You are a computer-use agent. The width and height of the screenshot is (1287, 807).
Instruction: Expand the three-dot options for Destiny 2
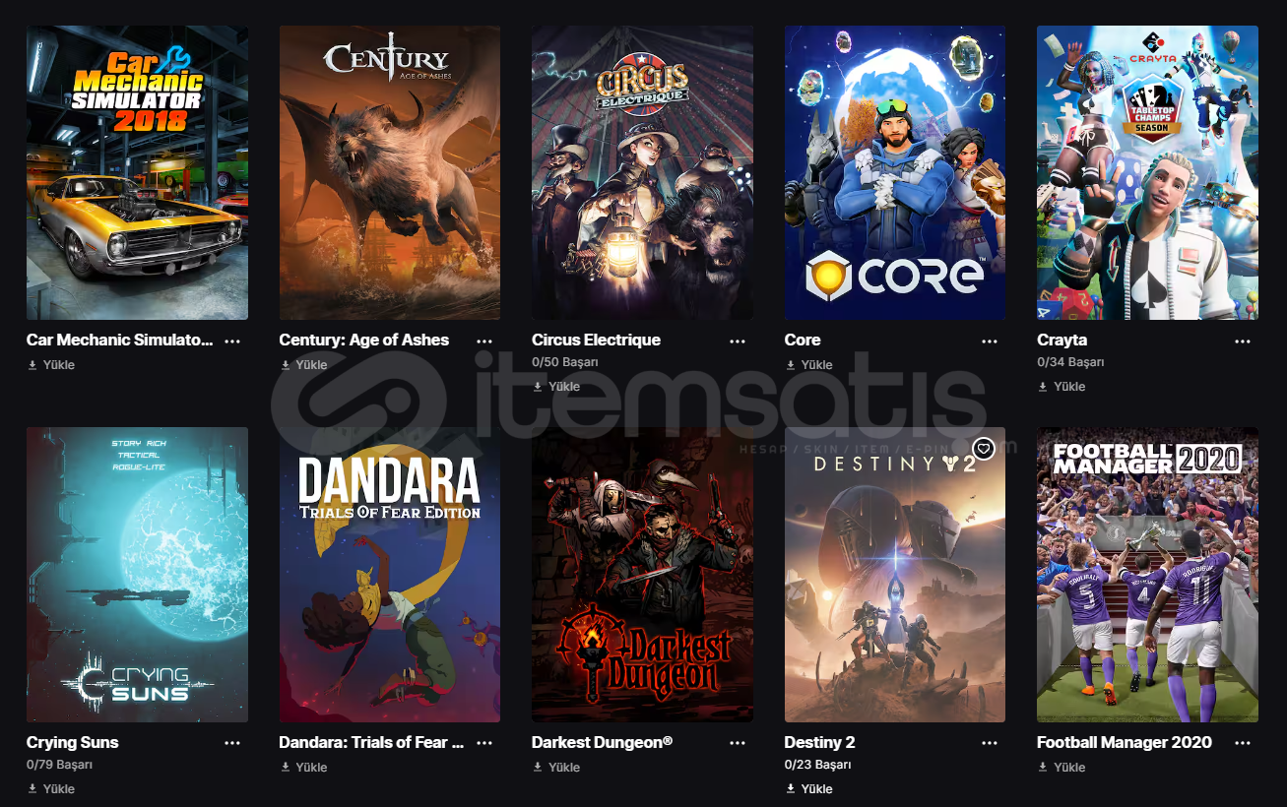point(990,743)
